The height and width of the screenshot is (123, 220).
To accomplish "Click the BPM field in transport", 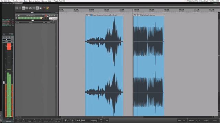I will (101, 121).
